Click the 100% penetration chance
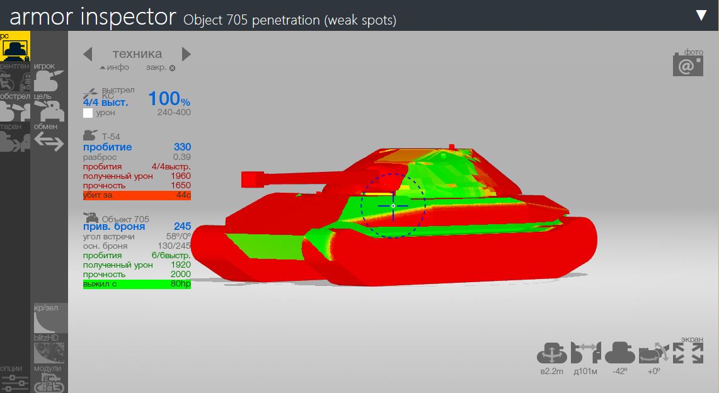Image resolution: width=719 pixels, height=393 pixels. [x=170, y=99]
